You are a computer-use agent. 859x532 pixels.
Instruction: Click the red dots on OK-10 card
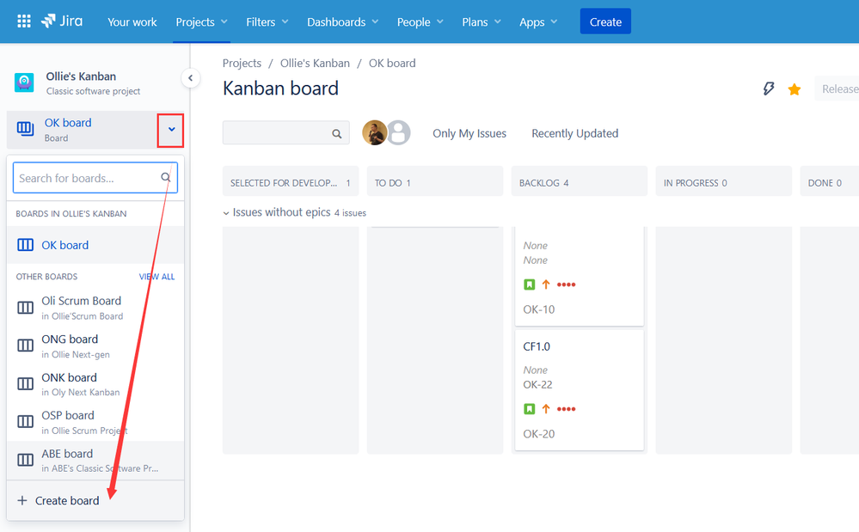click(x=566, y=284)
